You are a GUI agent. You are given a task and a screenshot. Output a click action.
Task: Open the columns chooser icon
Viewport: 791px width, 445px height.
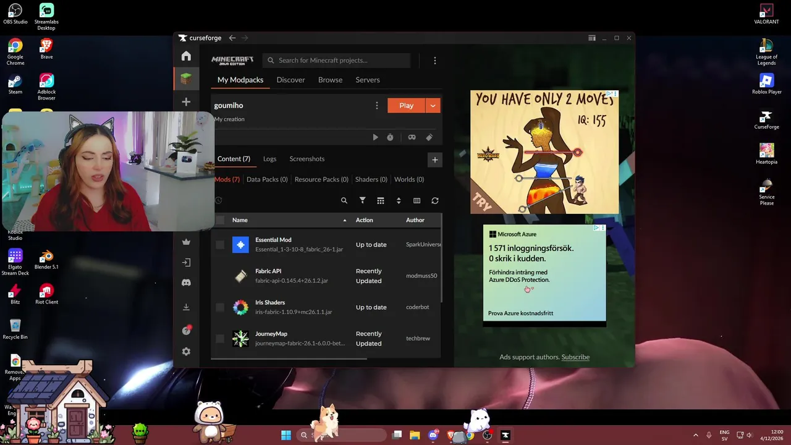tap(417, 200)
